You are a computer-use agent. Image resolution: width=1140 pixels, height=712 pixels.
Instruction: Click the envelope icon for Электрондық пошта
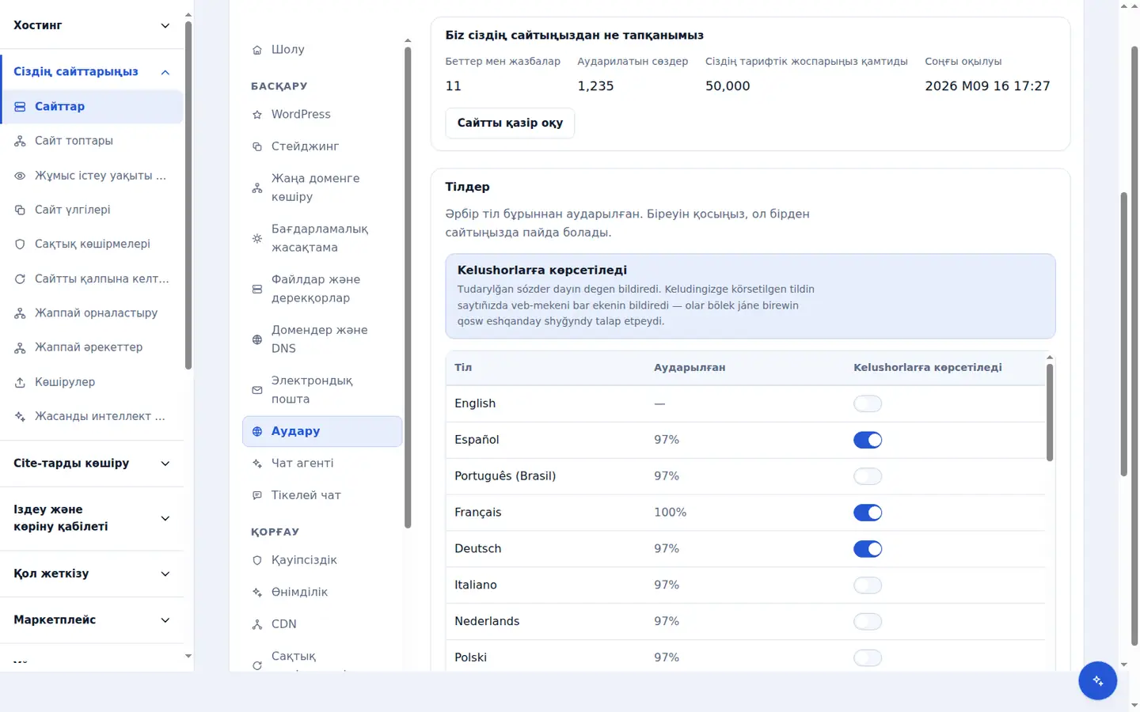[257, 390]
